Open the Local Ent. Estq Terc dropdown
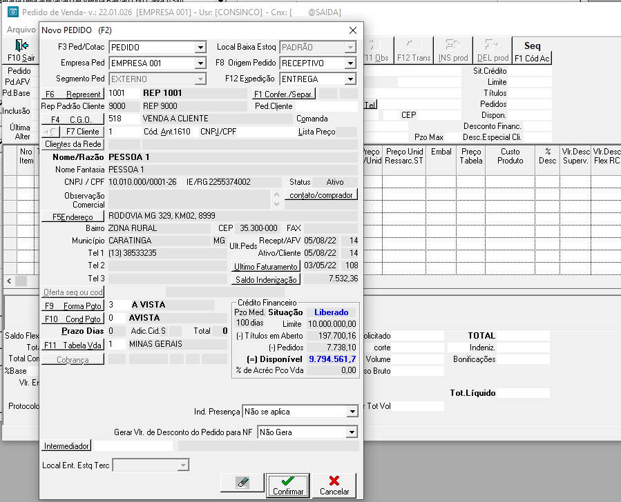The image size is (621, 502). point(183,465)
